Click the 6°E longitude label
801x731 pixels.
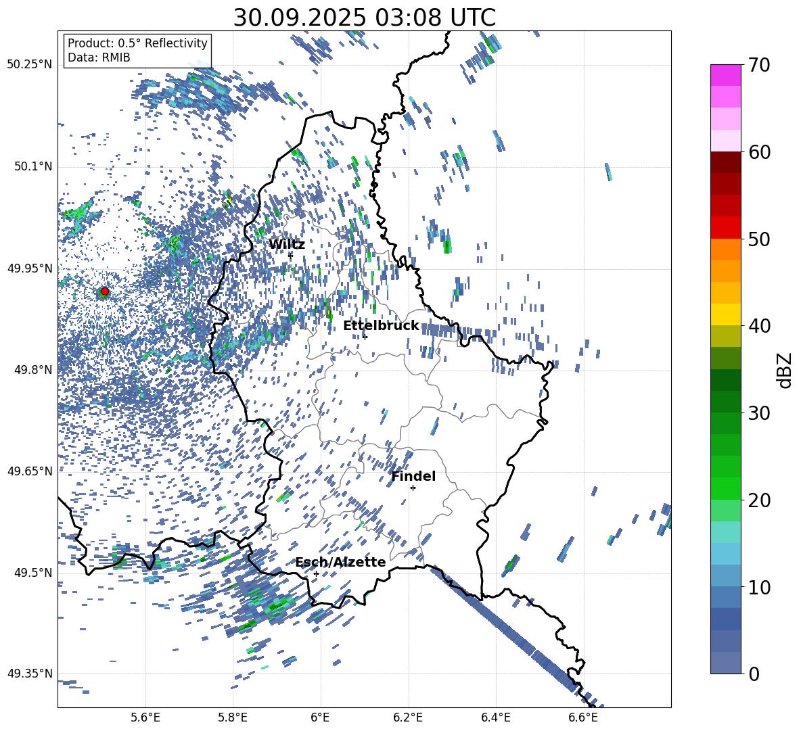320,717
